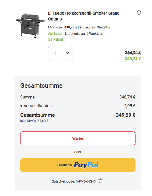The width and height of the screenshot is (152, 196).
Task: Open the quantity dropdown showing 1
Action: pyautogui.click(x=60, y=53)
